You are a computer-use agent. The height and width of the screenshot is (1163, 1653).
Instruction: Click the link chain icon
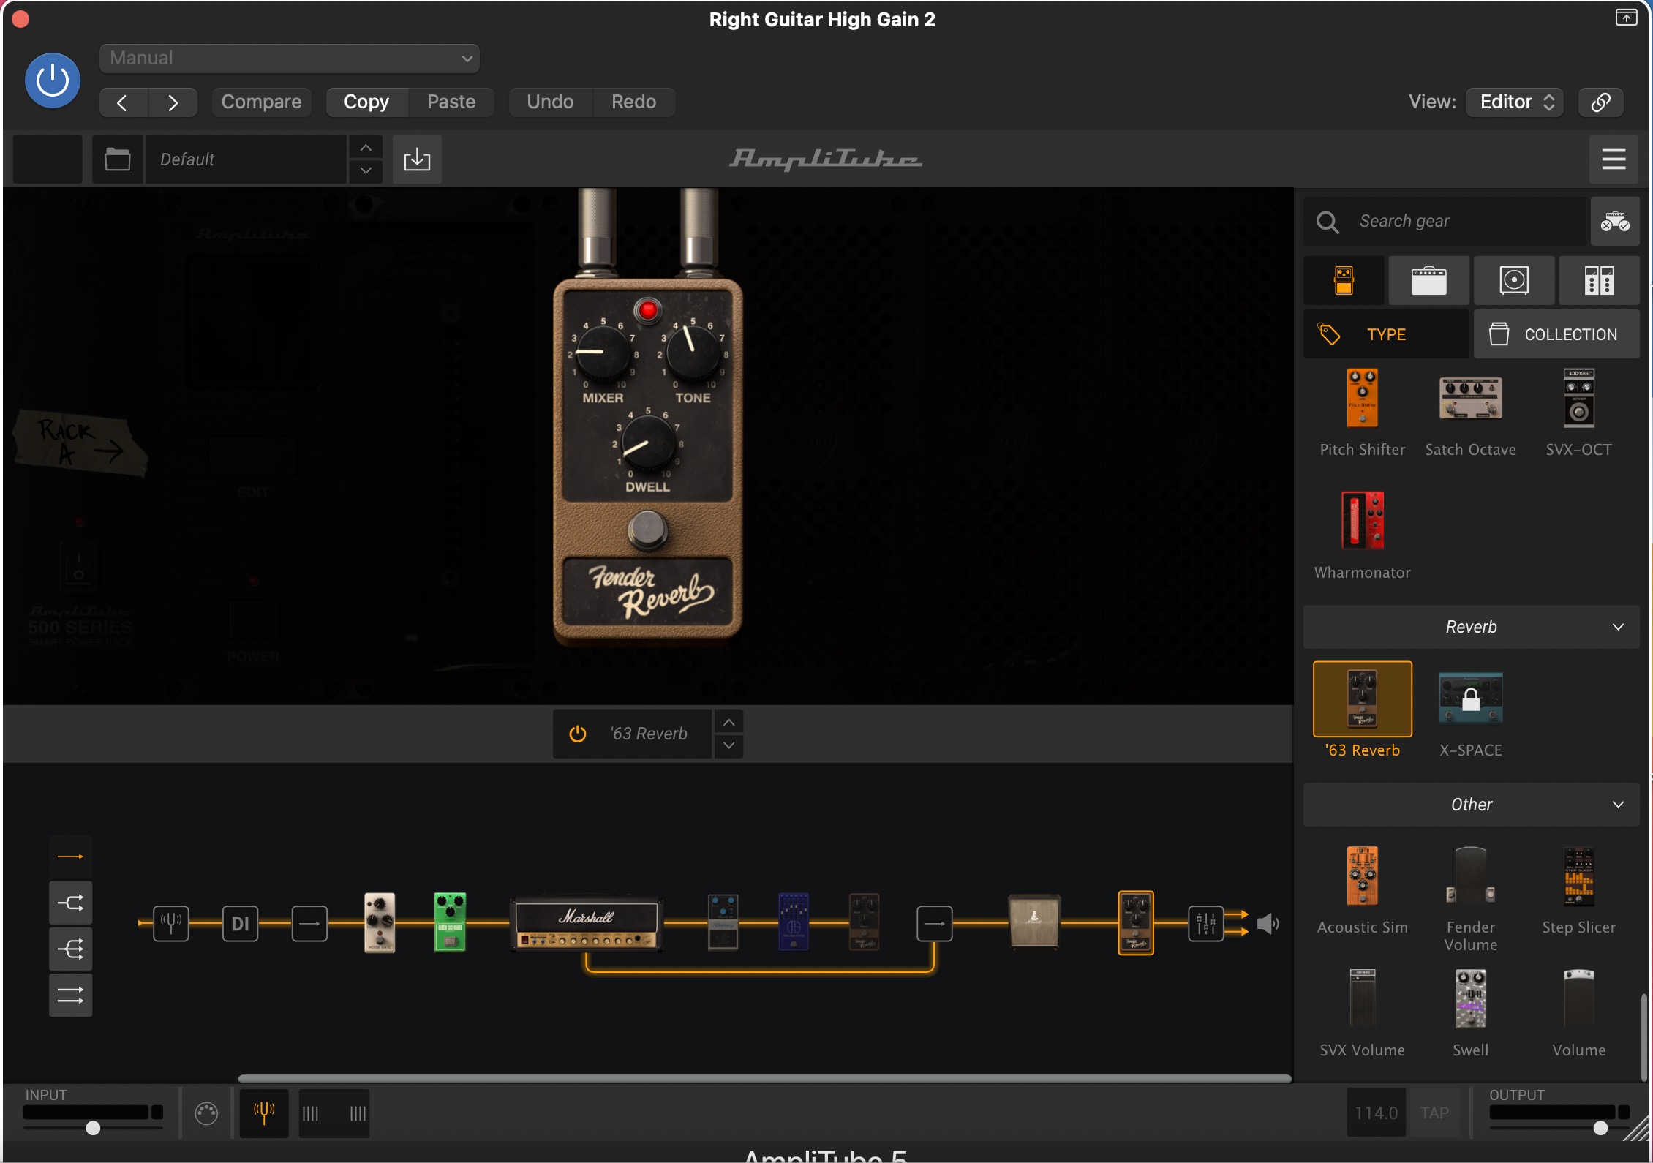click(1600, 102)
